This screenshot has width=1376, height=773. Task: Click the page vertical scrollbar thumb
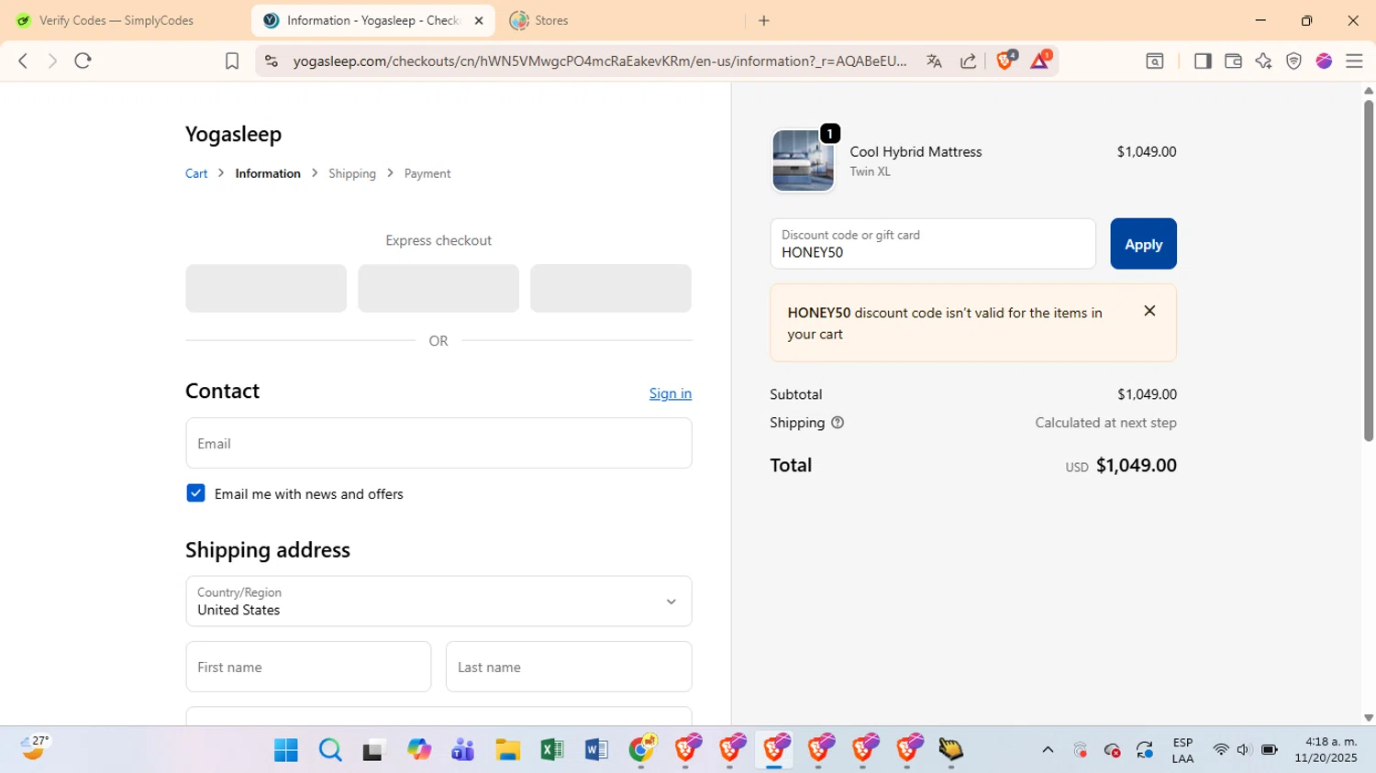[1368, 271]
